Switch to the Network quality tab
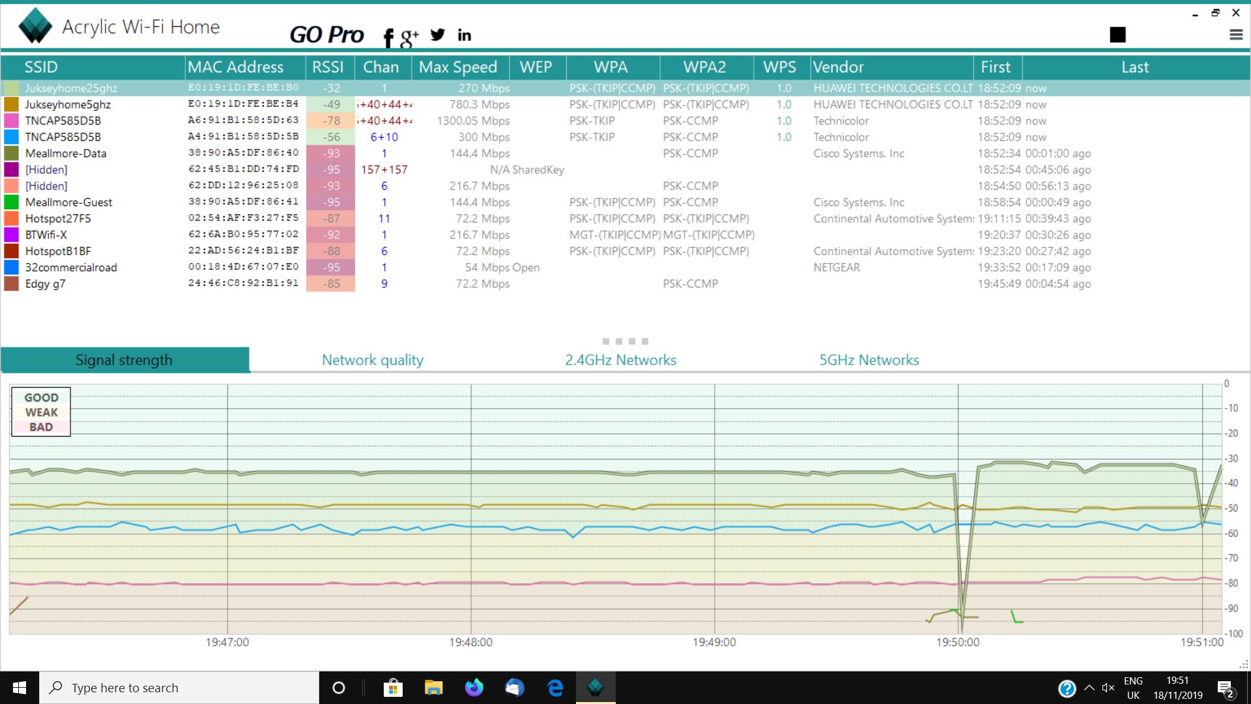This screenshot has height=704, width=1251. pyautogui.click(x=372, y=359)
